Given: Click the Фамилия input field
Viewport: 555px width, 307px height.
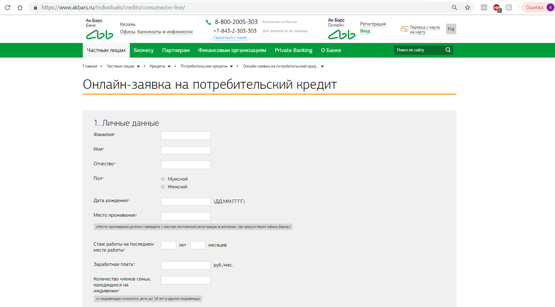Looking at the screenshot, I should pyautogui.click(x=185, y=135).
